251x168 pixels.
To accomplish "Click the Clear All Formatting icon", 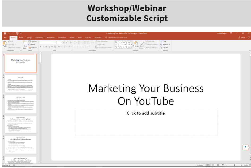I will (71, 42).
